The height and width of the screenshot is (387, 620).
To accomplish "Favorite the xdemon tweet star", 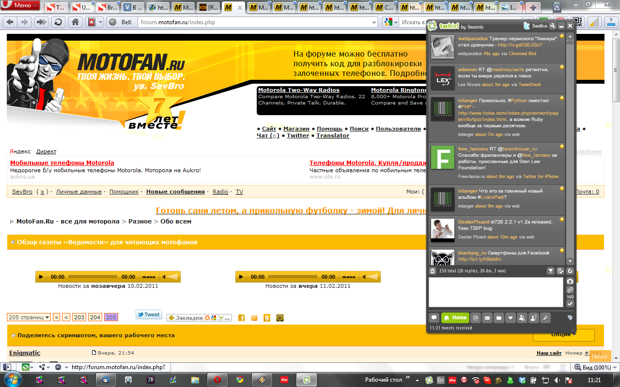I will click(562, 67).
